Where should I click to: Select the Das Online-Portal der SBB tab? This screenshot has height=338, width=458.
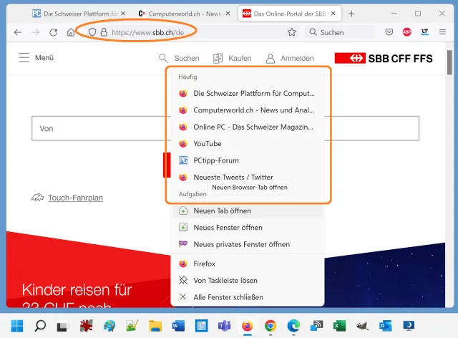click(289, 14)
